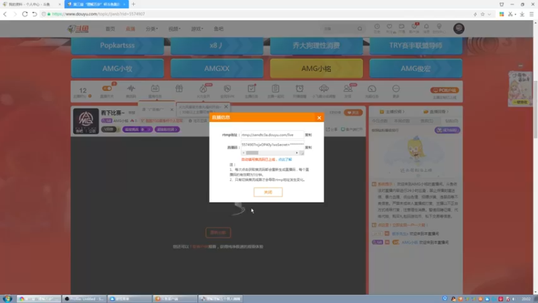
Task: Click the browser refresh button
Action: (25, 14)
